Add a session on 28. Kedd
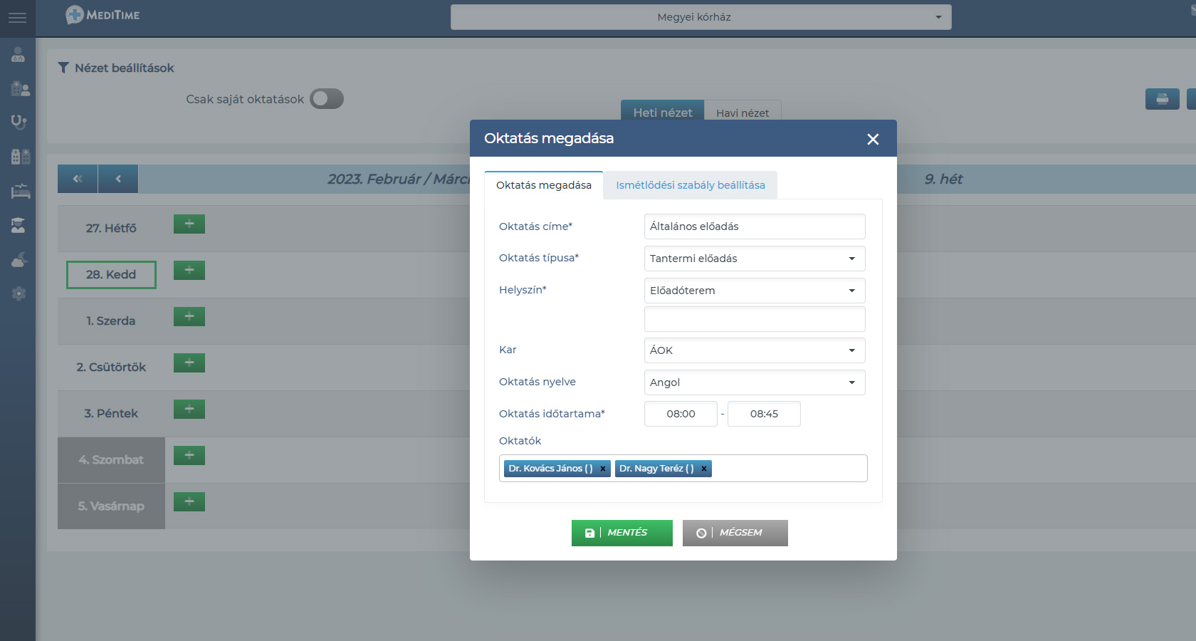Screen dimensions: 1196x641 (189, 270)
